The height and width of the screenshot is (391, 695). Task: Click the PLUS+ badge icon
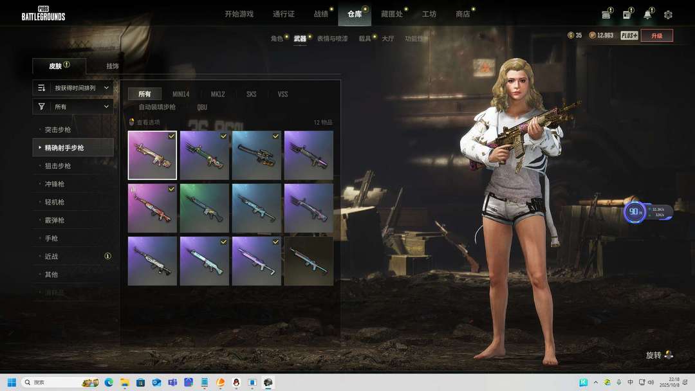(x=629, y=35)
